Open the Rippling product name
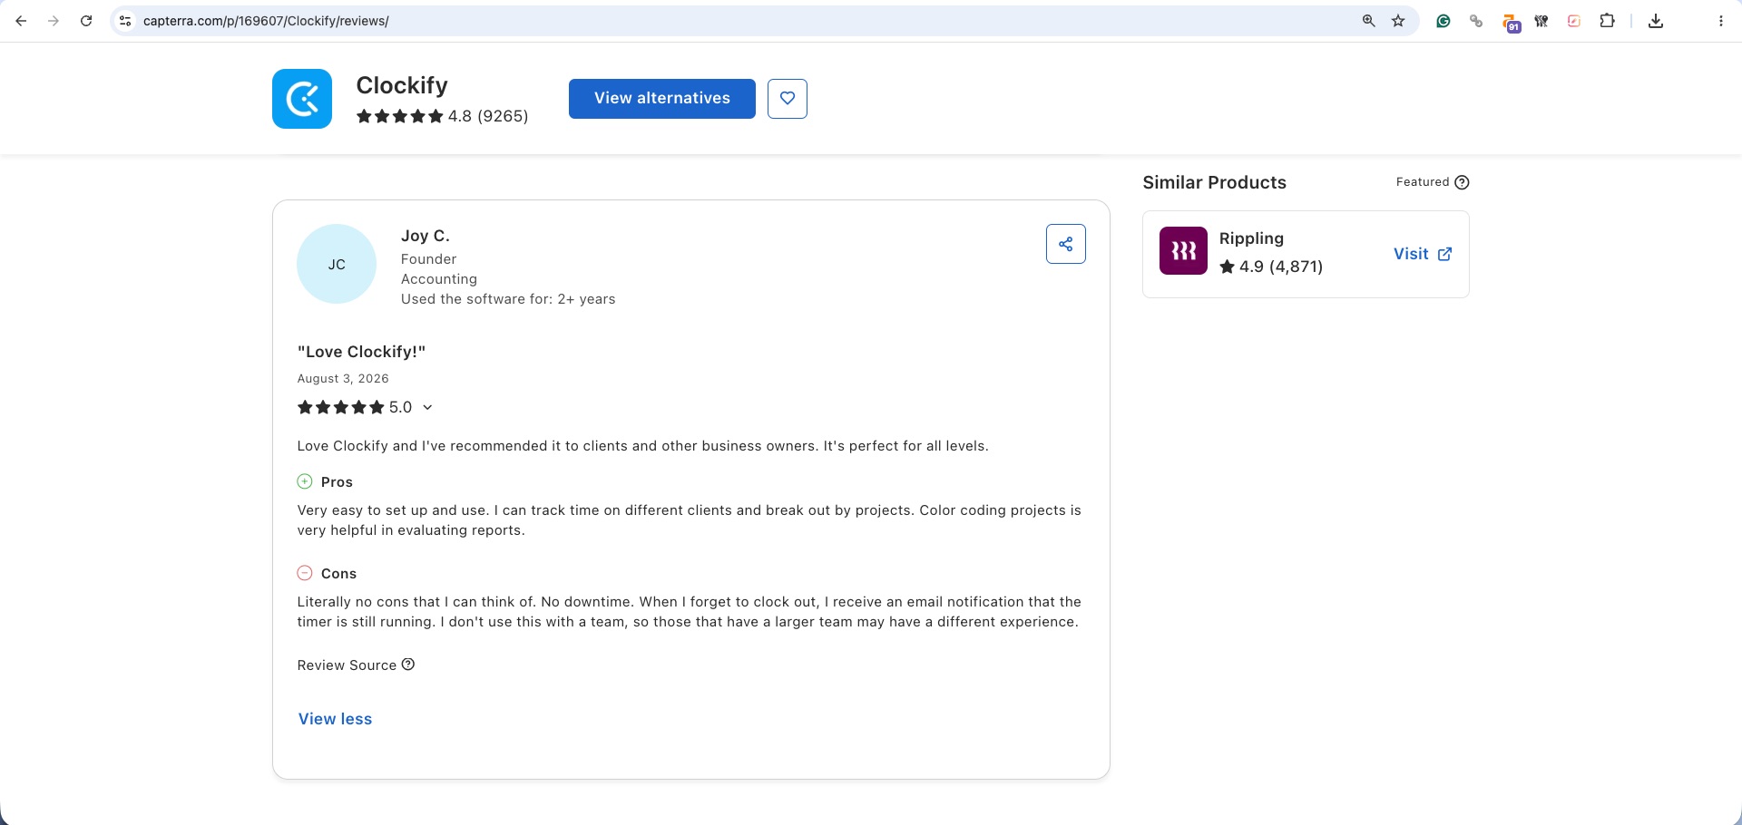The width and height of the screenshot is (1742, 825). tap(1251, 238)
